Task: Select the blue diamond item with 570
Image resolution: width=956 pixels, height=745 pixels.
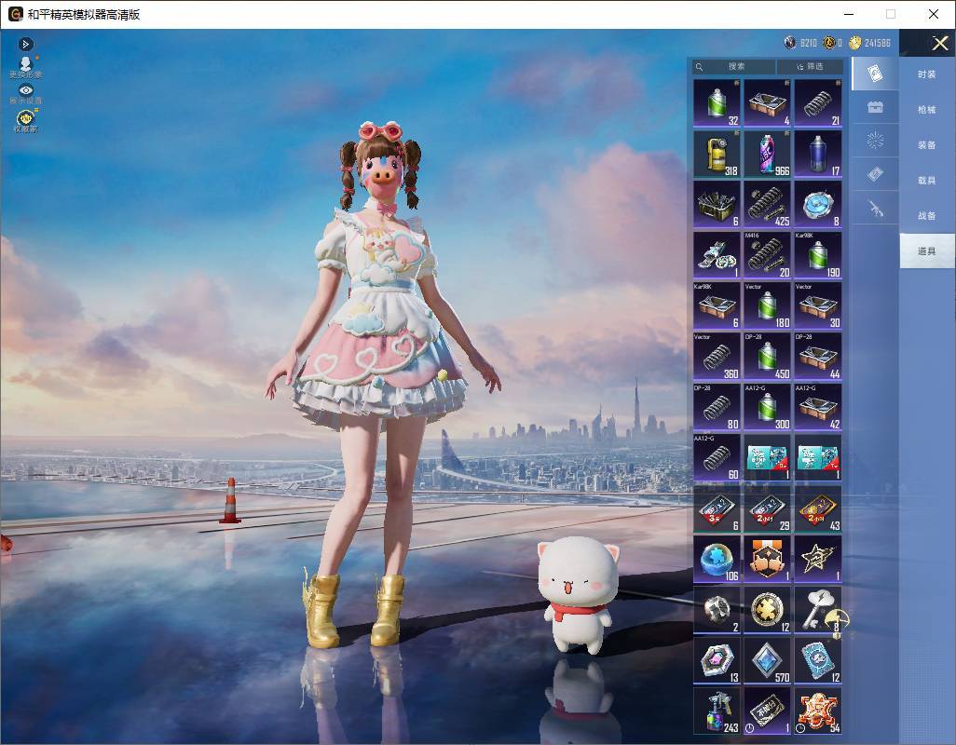Action: (x=768, y=660)
